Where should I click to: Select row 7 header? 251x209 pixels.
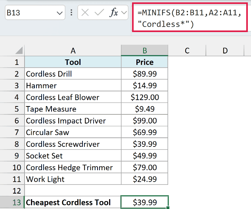tap(12, 132)
